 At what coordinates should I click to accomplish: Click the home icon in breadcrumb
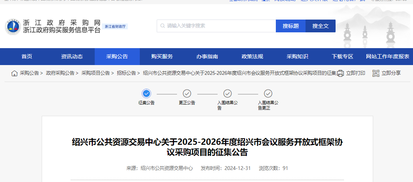coord(14,73)
